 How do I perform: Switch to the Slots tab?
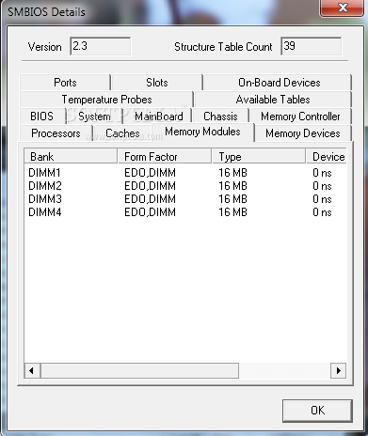click(x=157, y=83)
